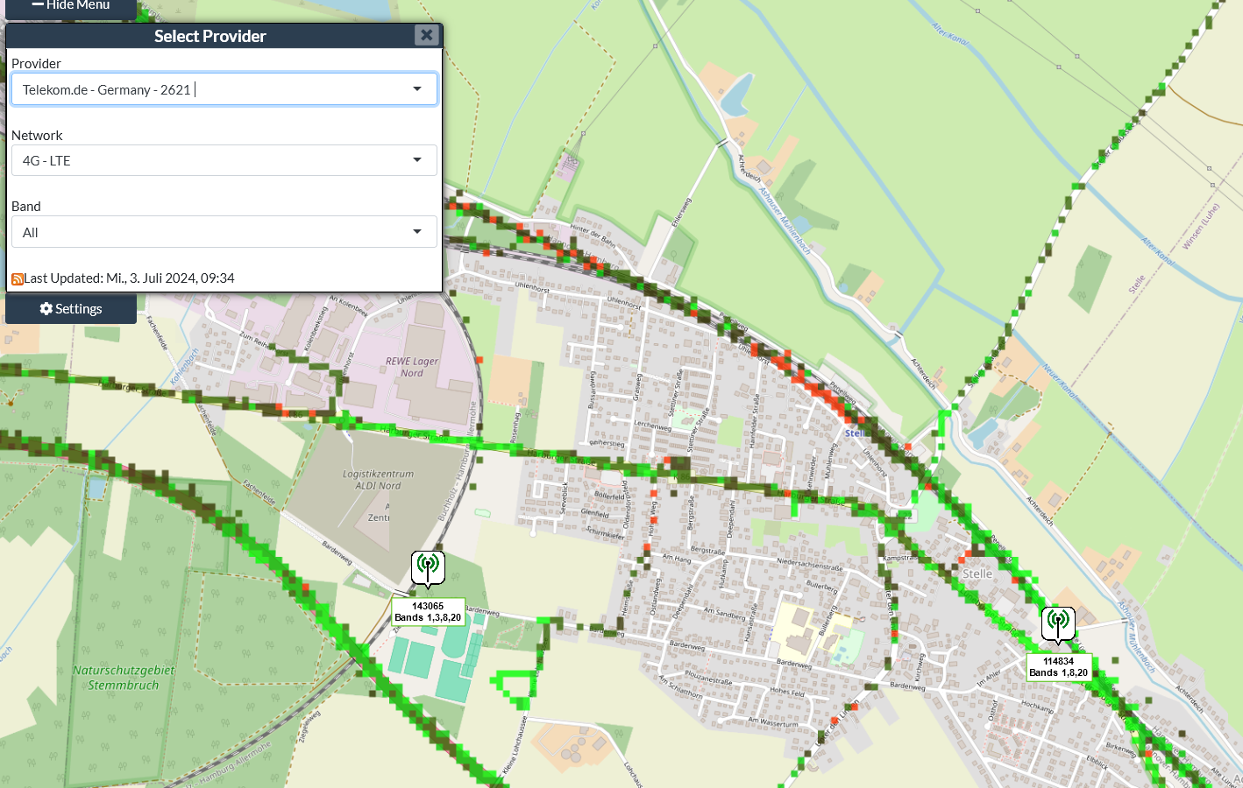
Task: Click the cell tower icon for 143065
Action: 428,567
